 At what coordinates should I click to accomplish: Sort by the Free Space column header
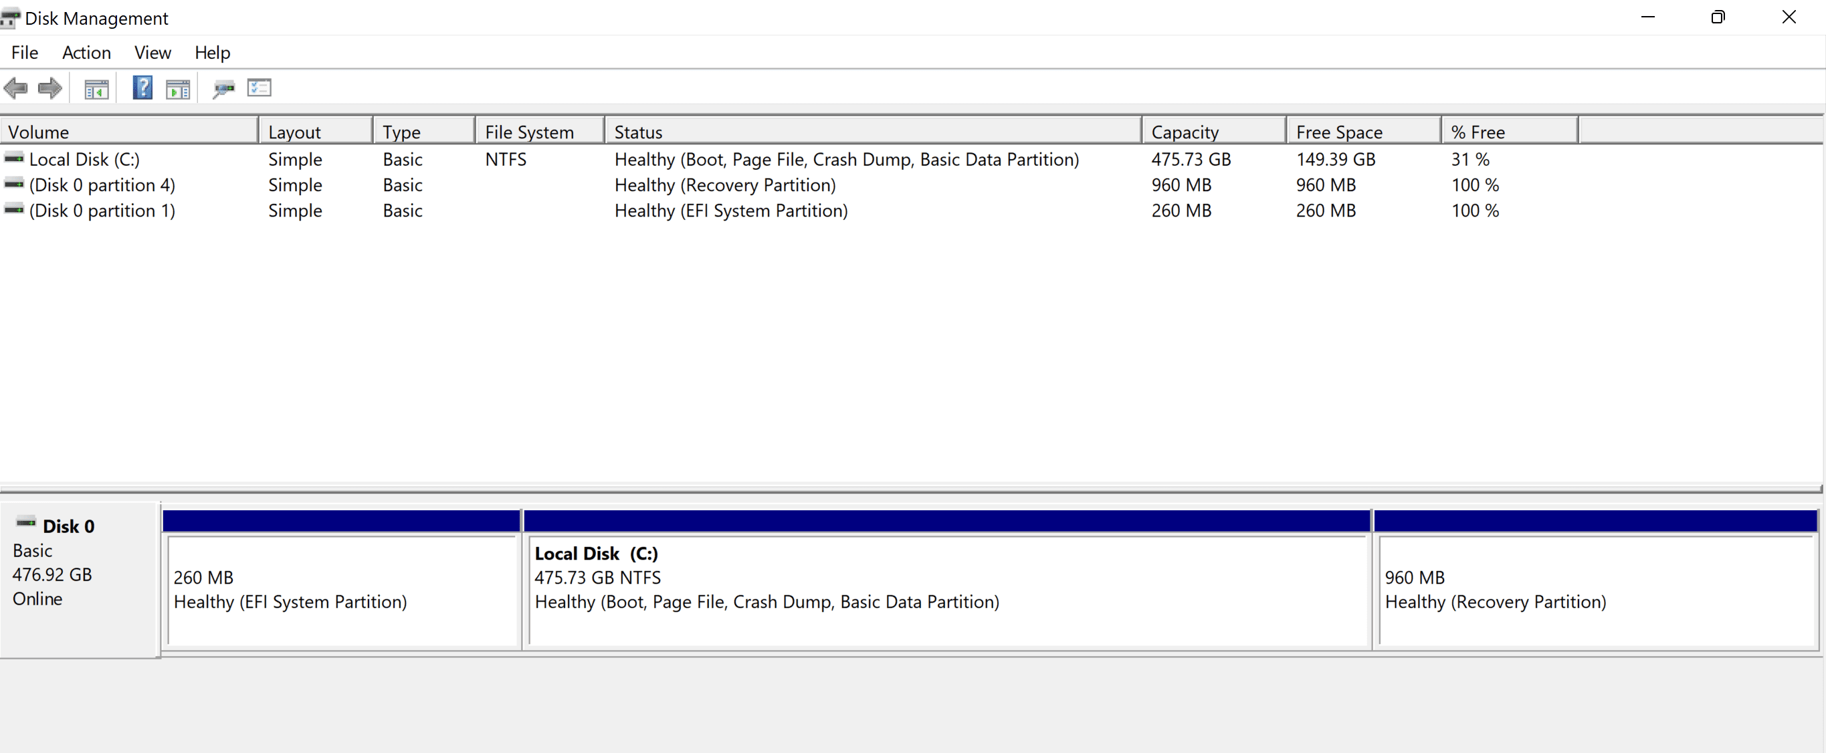pyautogui.click(x=1364, y=131)
